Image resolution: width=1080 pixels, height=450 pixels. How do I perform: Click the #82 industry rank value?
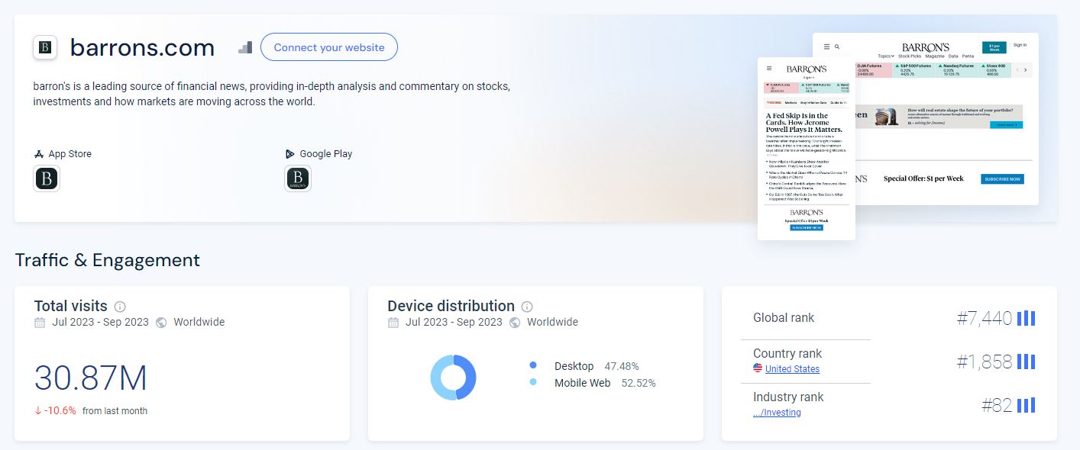[997, 405]
